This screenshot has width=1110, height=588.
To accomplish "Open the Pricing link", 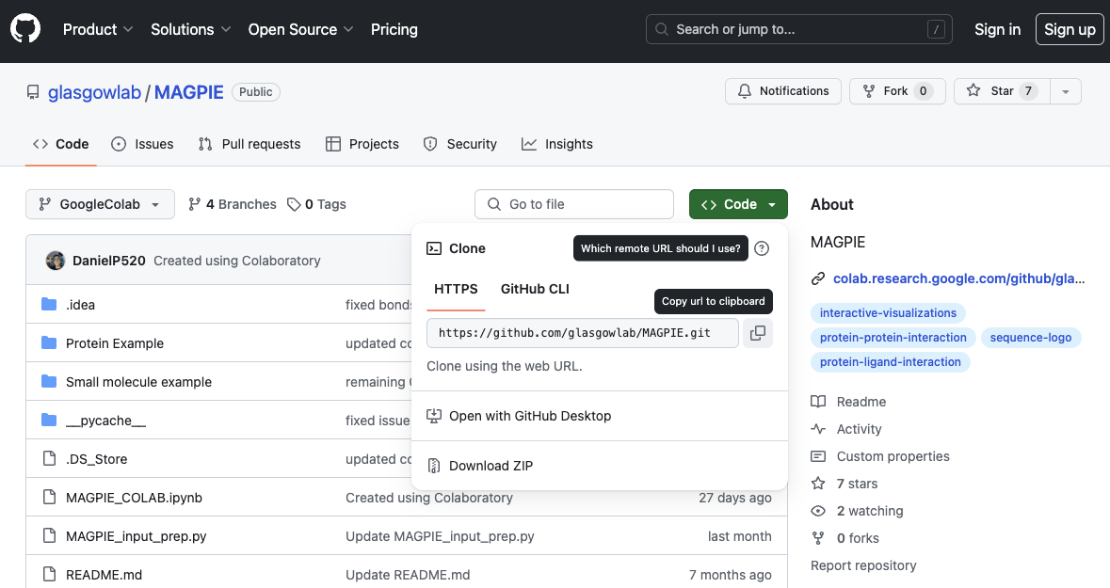I will (394, 29).
